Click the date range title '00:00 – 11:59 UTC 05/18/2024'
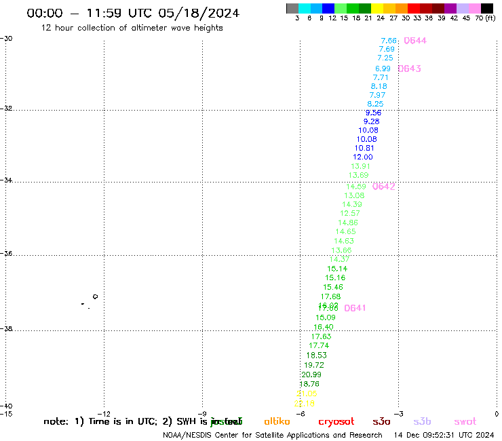The height and width of the screenshot is (441, 502). tap(133, 14)
